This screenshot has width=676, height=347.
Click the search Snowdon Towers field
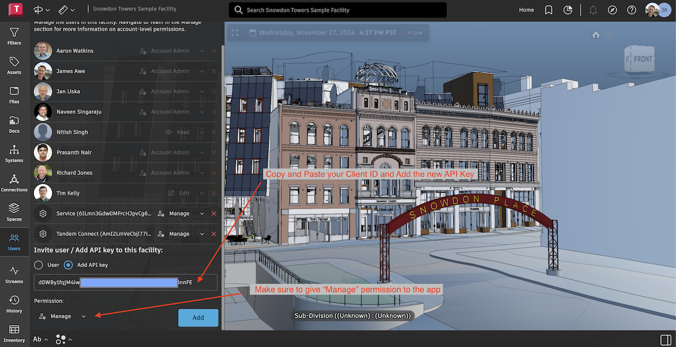[337, 10]
